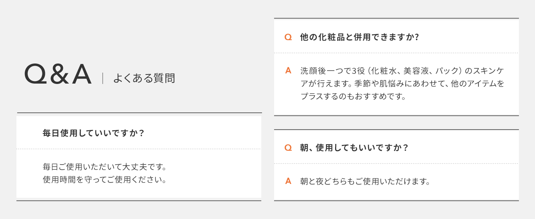Click the solid line above the 毎日使用していいですか? card
Viewport: 535px width, 219px height.
pos(139,113)
